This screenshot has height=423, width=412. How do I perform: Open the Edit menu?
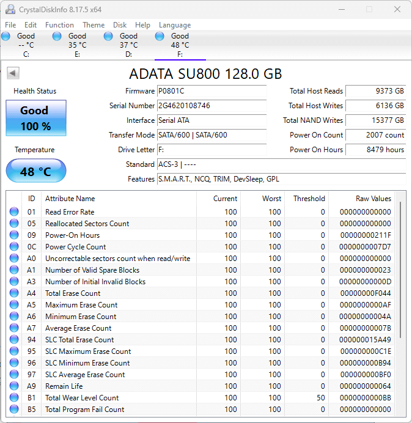[31, 25]
